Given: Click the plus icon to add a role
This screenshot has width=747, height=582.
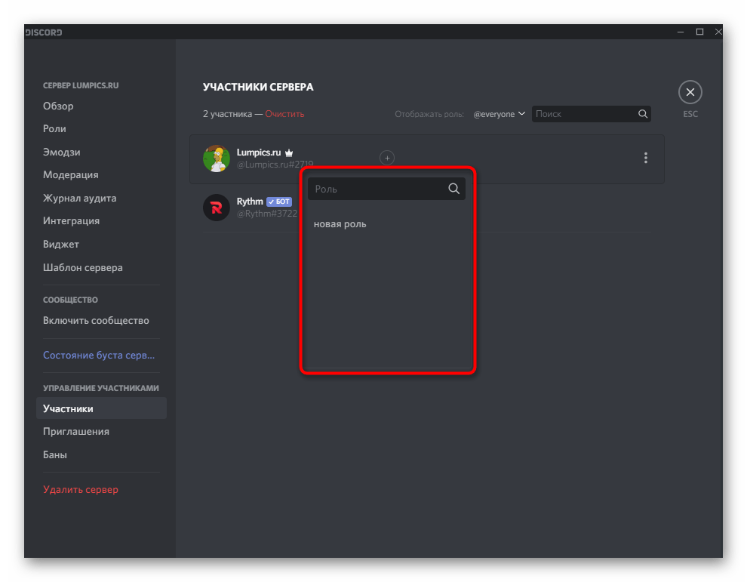Looking at the screenshot, I should tap(387, 158).
